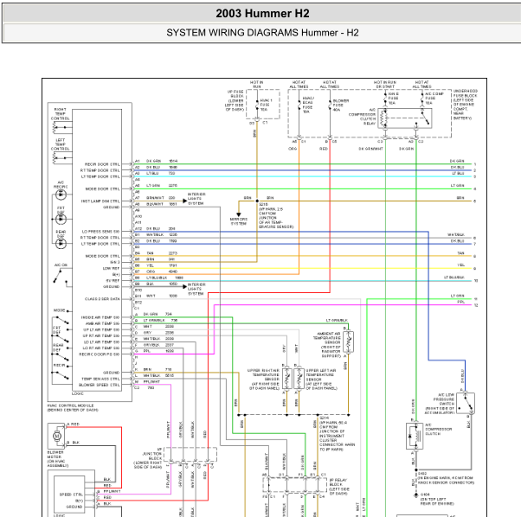The image size is (521, 517).
Task: Click the upper right air temperature sensor symbol
Action: 287,379
